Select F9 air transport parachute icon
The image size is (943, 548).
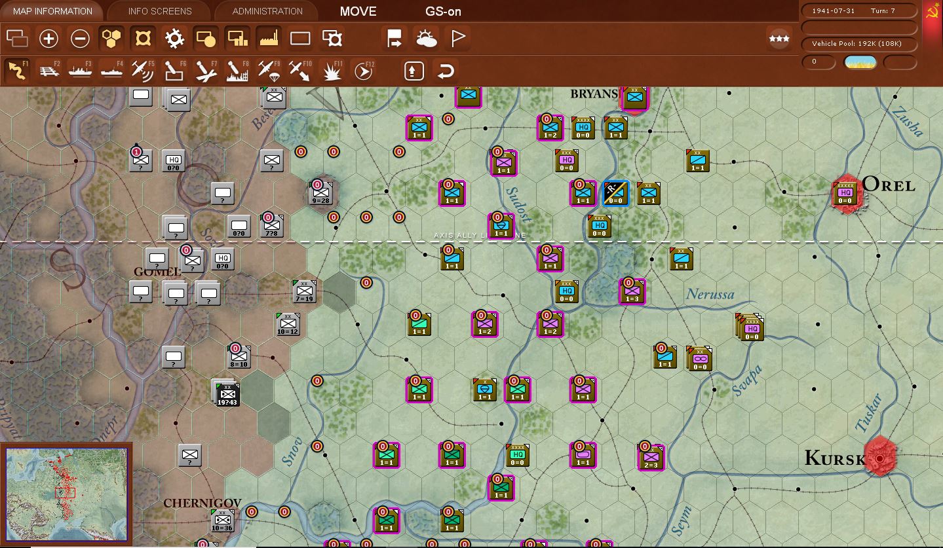[269, 71]
